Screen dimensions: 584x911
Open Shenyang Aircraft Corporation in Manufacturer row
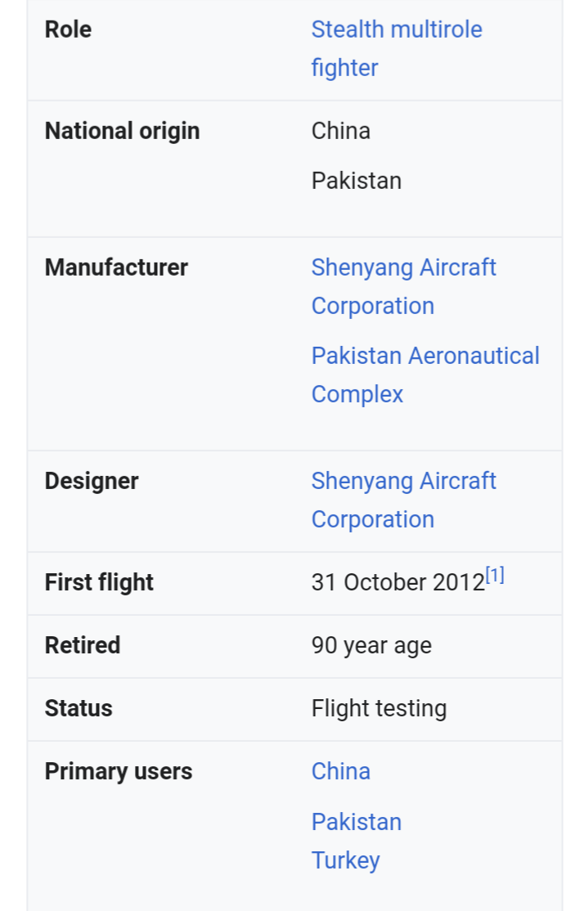tap(404, 286)
